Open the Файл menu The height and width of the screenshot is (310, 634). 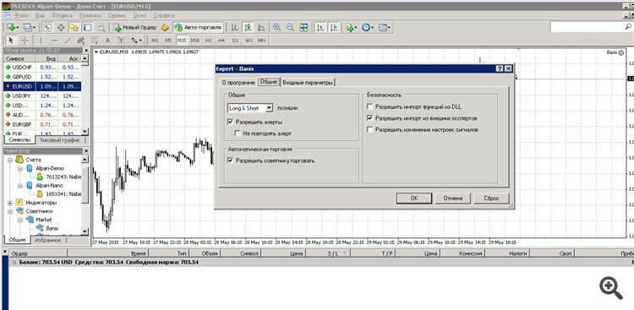(21, 15)
